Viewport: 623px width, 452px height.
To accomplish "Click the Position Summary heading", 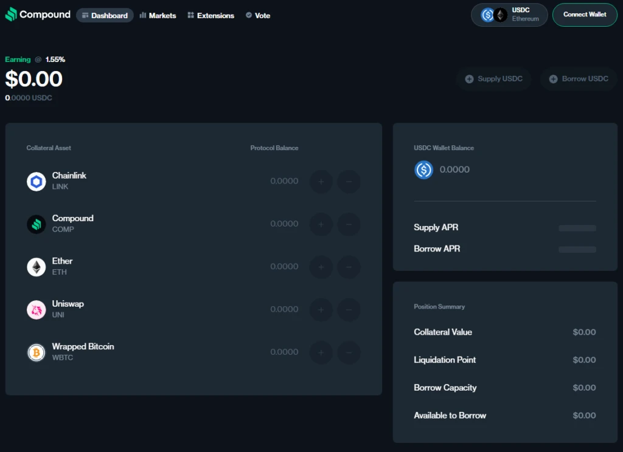I will click(439, 307).
